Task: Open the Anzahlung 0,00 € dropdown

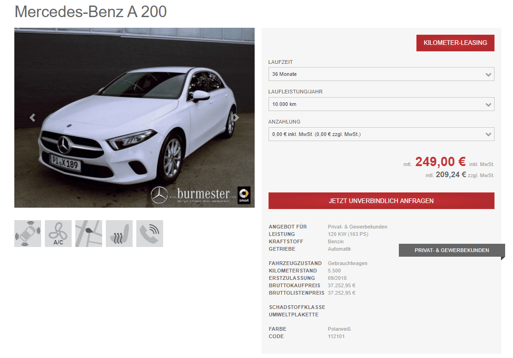Action: [x=381, y=134]
